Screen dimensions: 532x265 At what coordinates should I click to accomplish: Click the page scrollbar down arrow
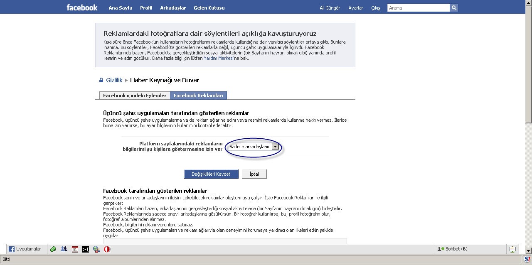tap(528, 251)
